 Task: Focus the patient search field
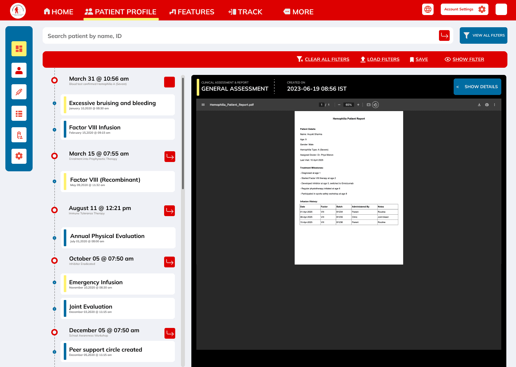pyautogui.click(x=240, y=36)
